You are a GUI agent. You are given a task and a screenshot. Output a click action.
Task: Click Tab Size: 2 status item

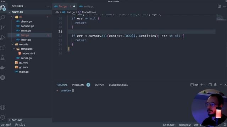184,125
